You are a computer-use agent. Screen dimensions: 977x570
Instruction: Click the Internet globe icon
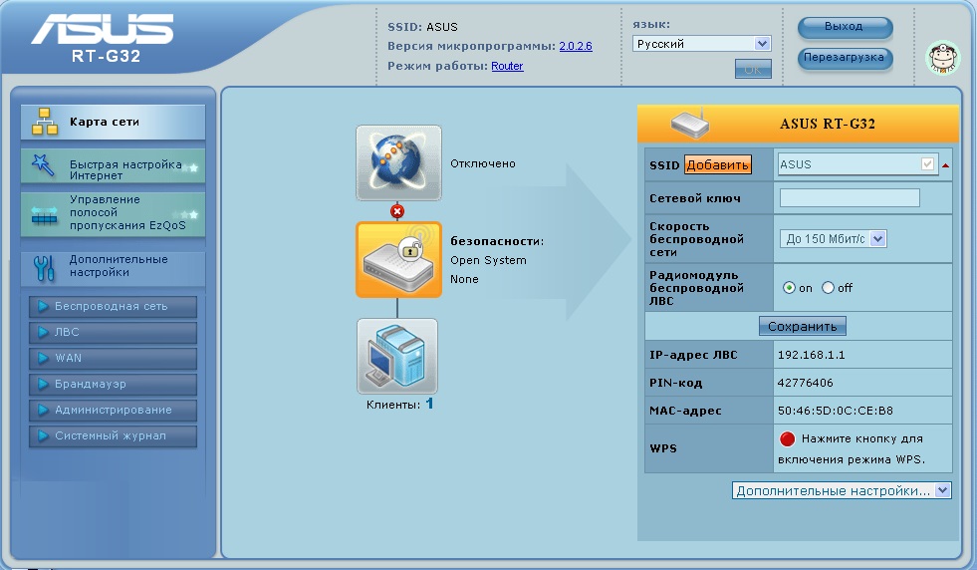(x=398, y=162)
